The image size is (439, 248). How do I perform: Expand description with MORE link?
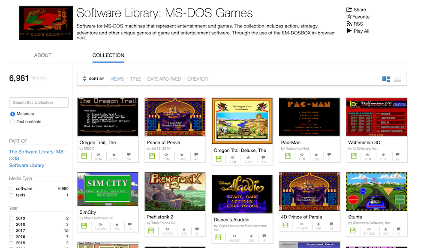pos(81,38)
